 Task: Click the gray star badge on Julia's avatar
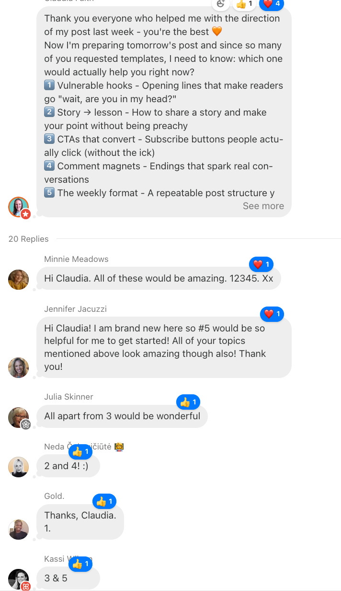pyautogui.click(x=26, y=424)
